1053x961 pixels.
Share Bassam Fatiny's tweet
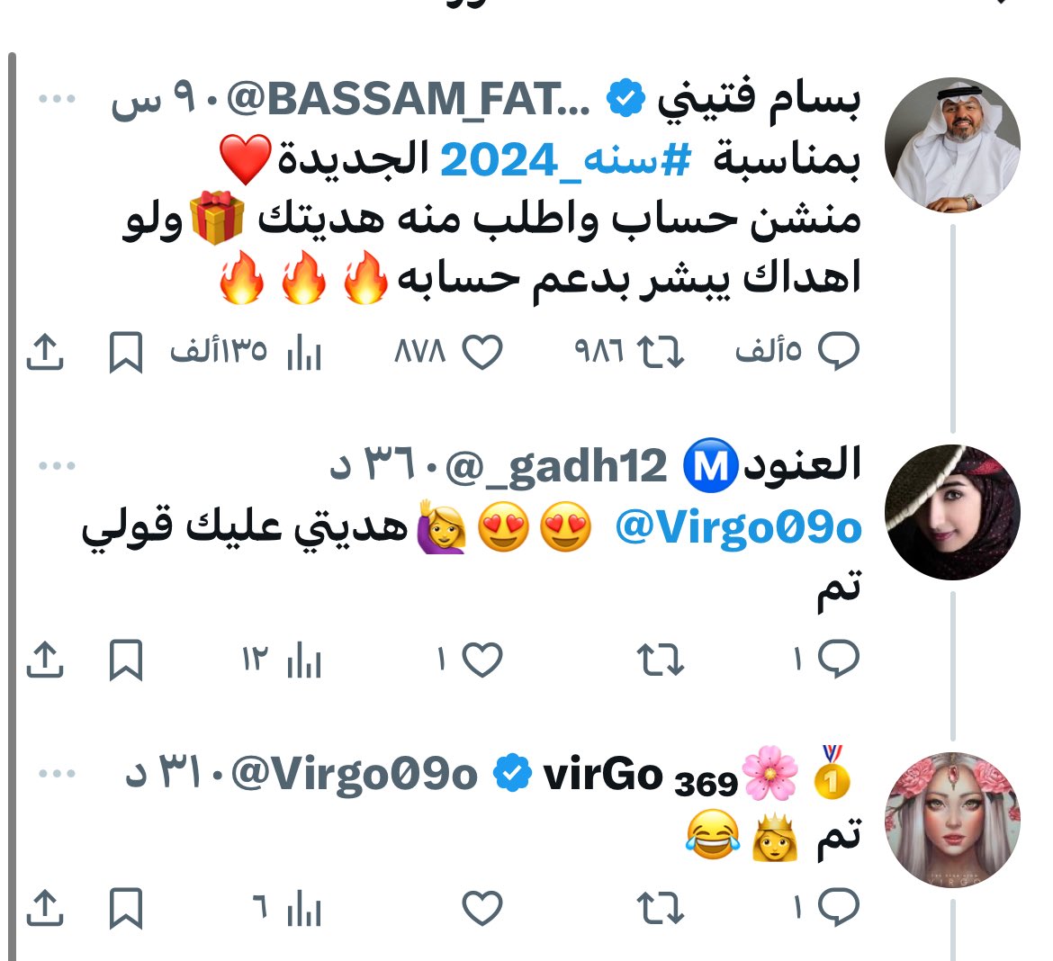coord(45,352)
